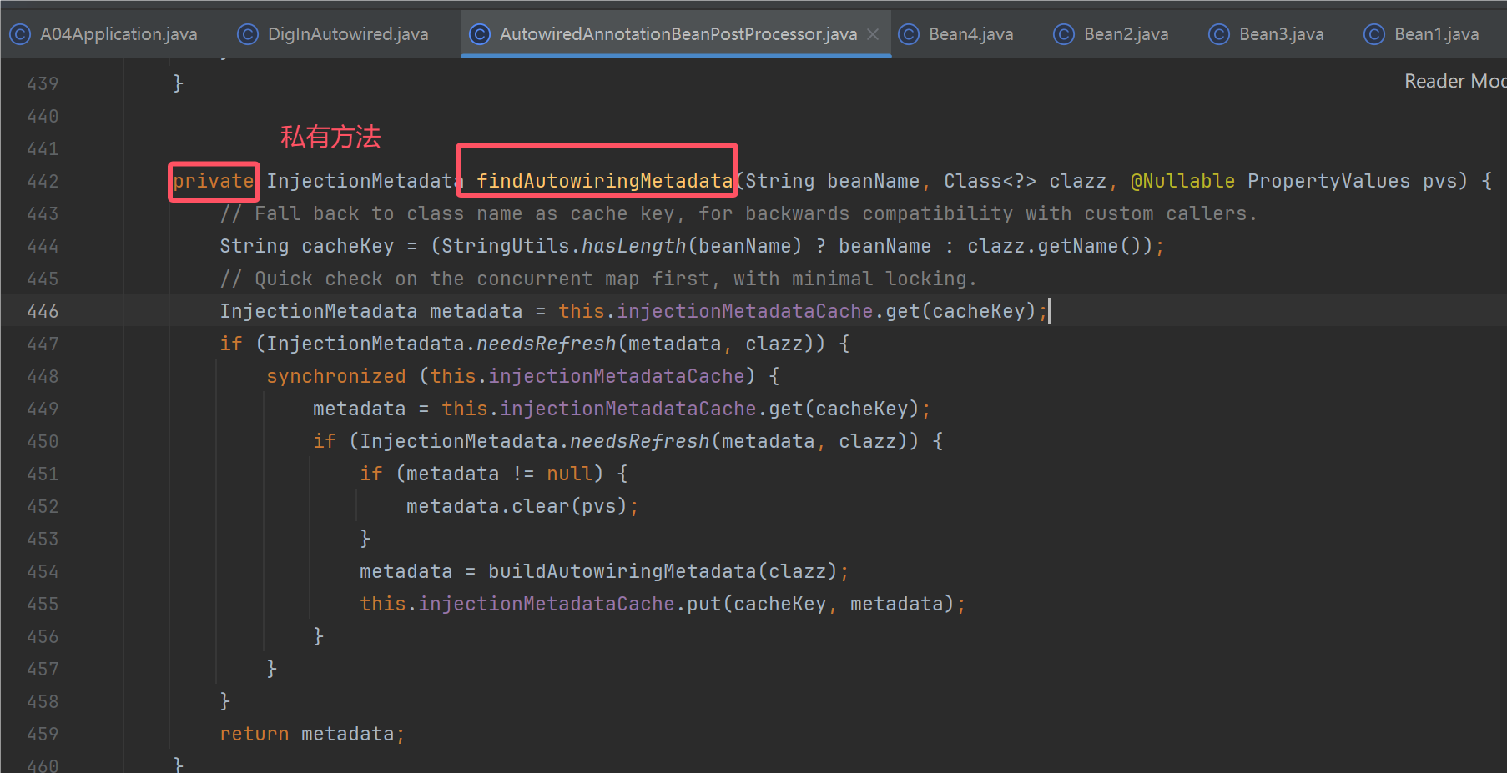Click line number 454 in the gutter
The width and height of the screenshot is (1507, 773).
[43, 572]
